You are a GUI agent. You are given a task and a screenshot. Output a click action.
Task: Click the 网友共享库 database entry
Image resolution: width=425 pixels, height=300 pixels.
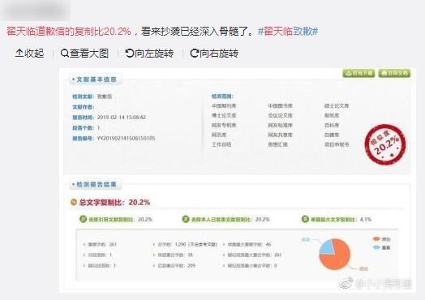pos(281,135)
